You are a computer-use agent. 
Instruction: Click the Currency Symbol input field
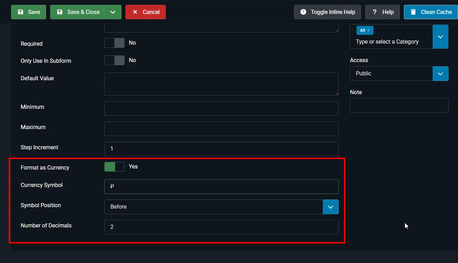coord(221,187)
